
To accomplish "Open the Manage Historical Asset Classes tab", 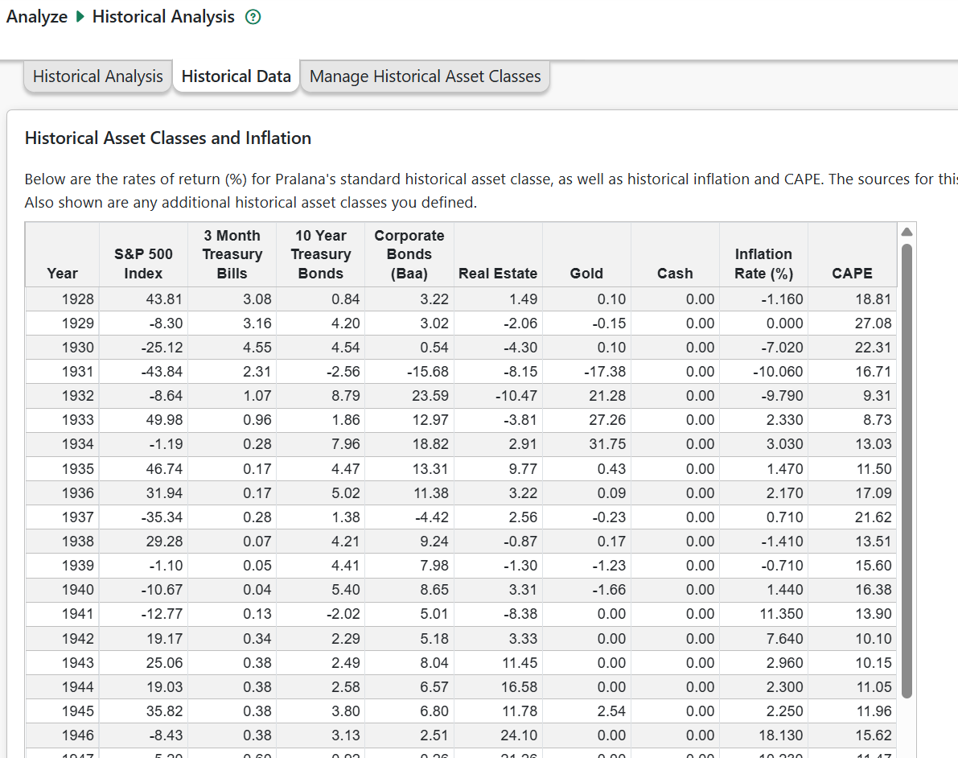I will 425,76.
